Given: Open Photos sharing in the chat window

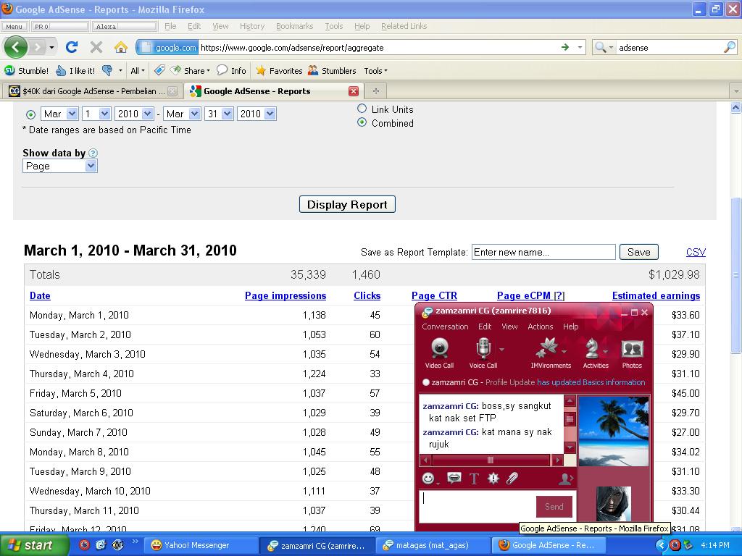Looking at the screenshot, I should [x=632, y=353].
